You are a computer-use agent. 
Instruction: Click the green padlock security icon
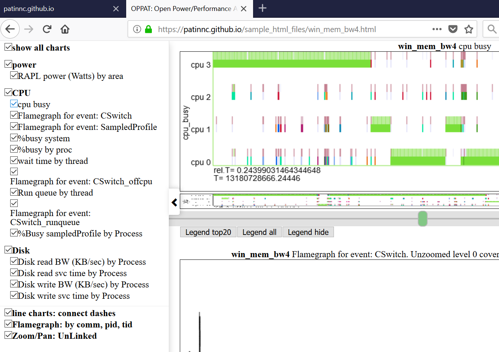[148, 29]
